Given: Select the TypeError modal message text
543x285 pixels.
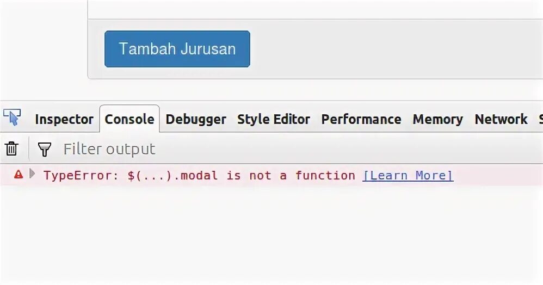Looking at the screenshot, I should point(199,175).
